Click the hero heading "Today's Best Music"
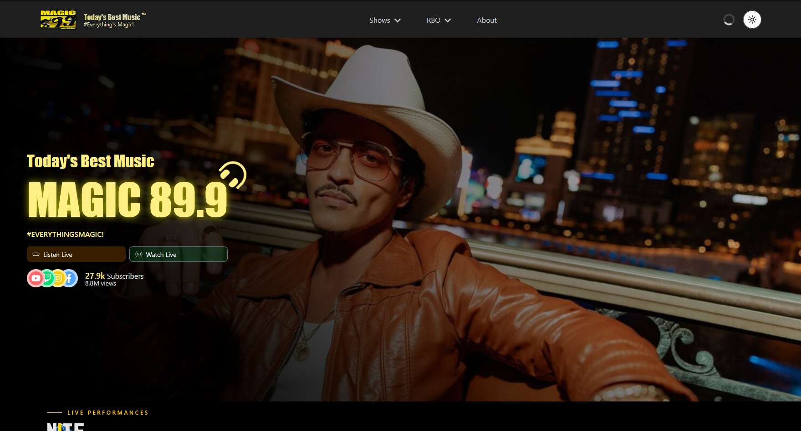The height and width of the screenshot is (431, 801). point(91,161)
